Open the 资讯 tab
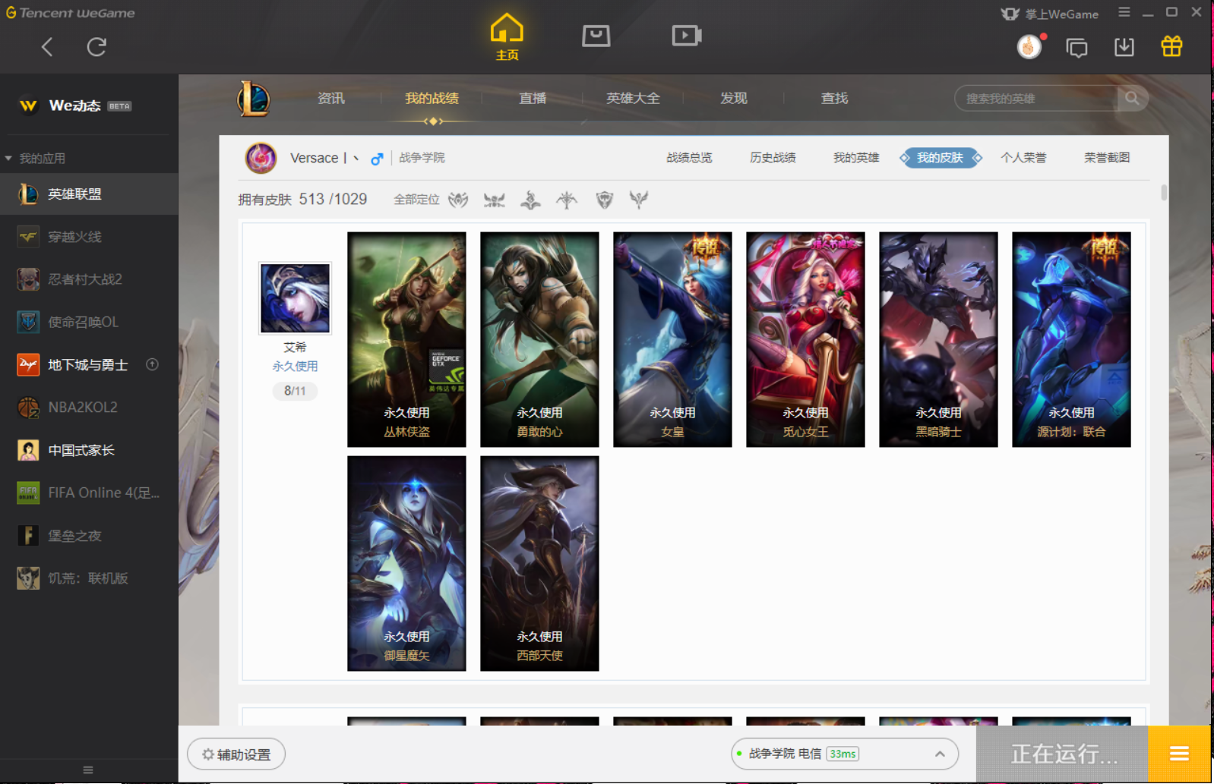The image size is (1214, 784). click(331, 98)
